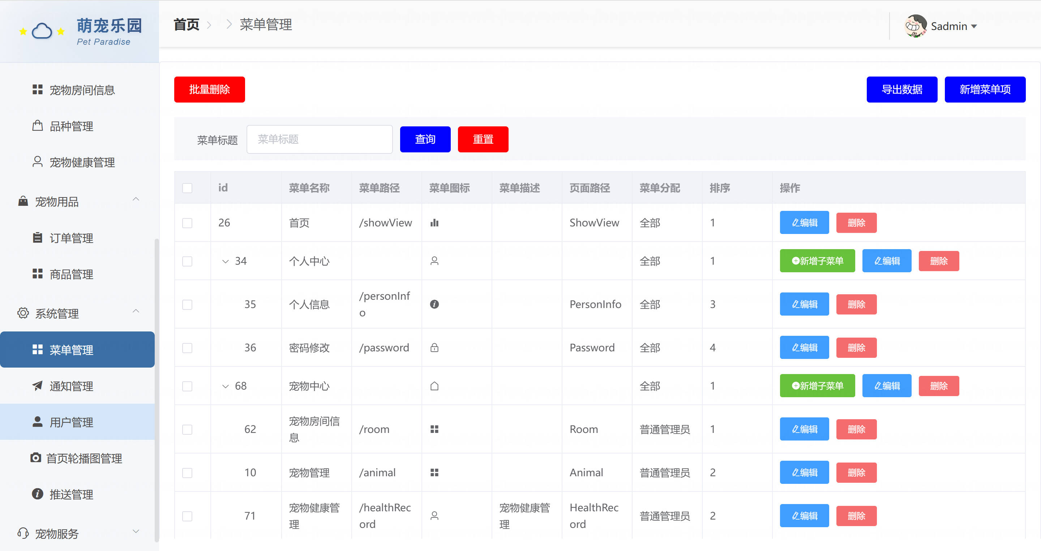Focus the 菜单标题 search input
The height and width of the screenshot is (551, 1041).
click(319, 139)
